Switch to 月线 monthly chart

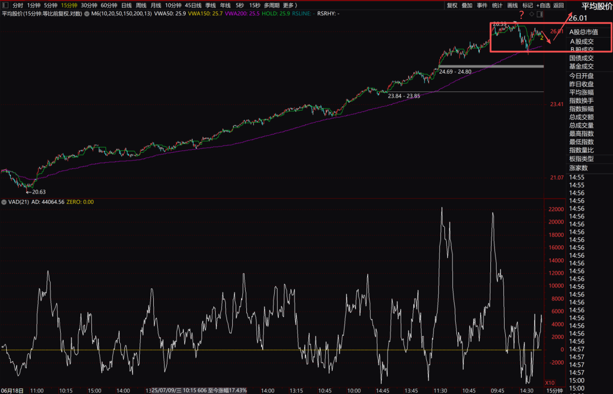point(156,5)
